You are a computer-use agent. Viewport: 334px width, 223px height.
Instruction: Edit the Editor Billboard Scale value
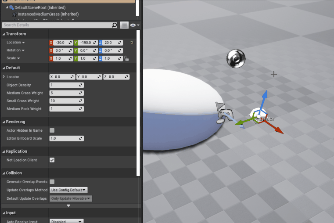click(x=66, y=138)
